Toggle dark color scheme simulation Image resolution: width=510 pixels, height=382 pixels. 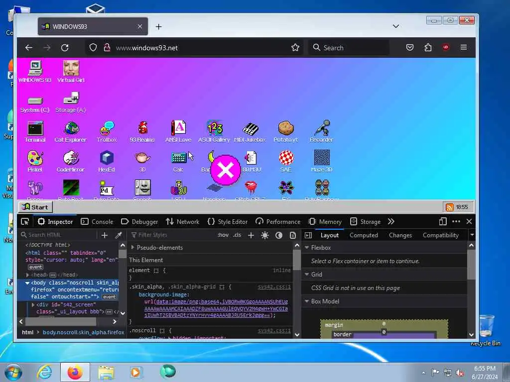point(279,235)
